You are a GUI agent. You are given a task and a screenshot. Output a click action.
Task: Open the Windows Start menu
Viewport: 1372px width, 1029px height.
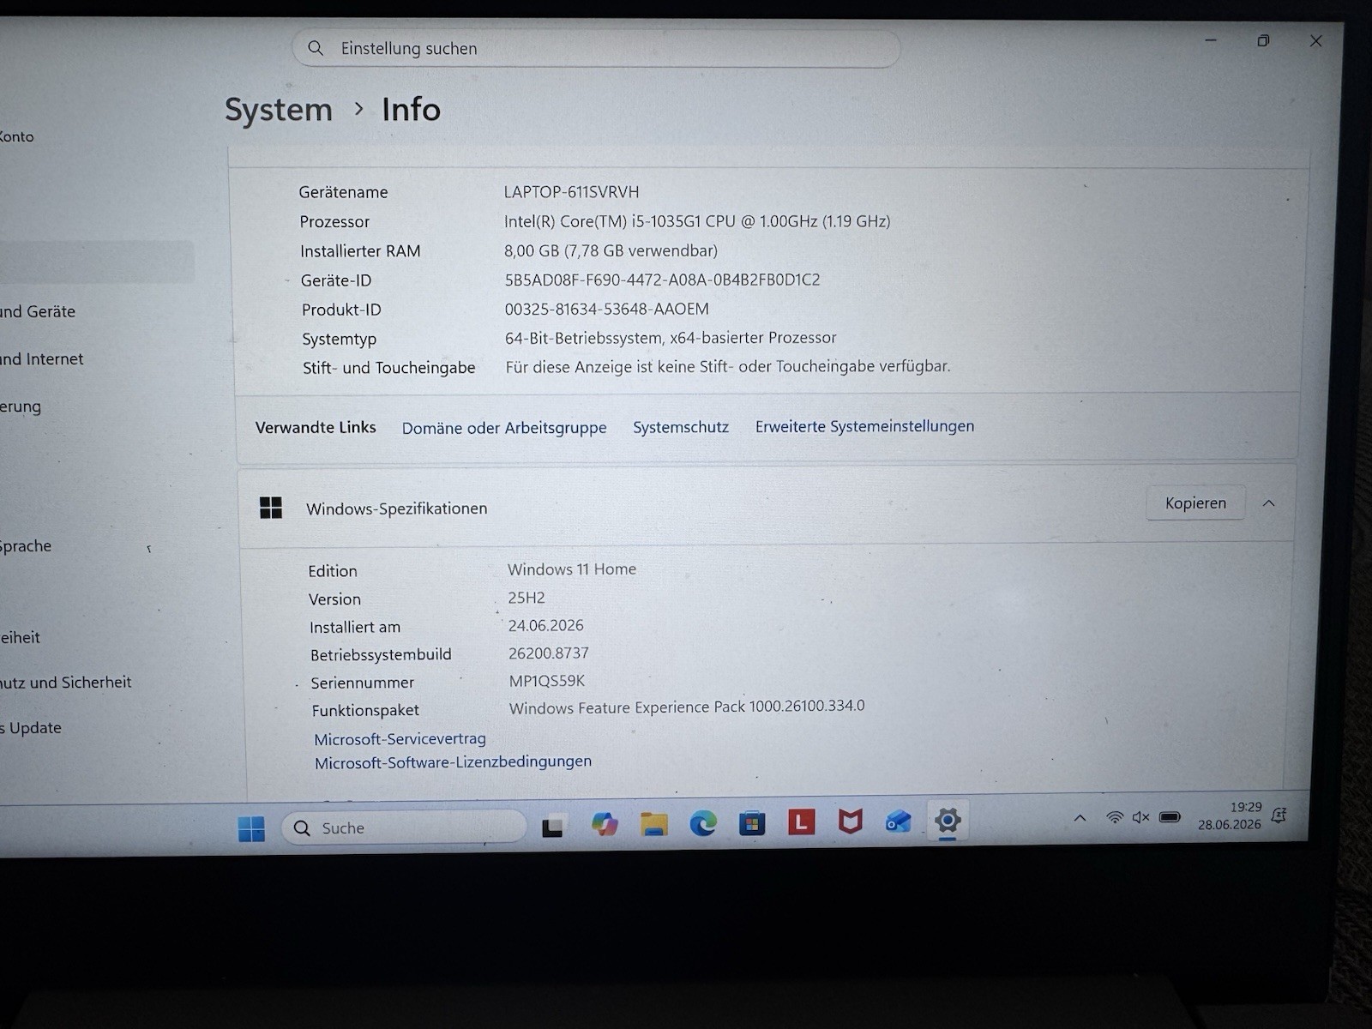251,828
